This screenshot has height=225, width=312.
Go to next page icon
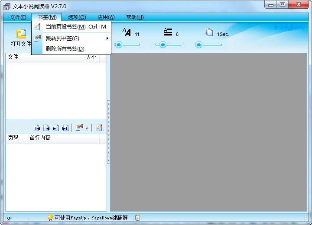point(56,128)
